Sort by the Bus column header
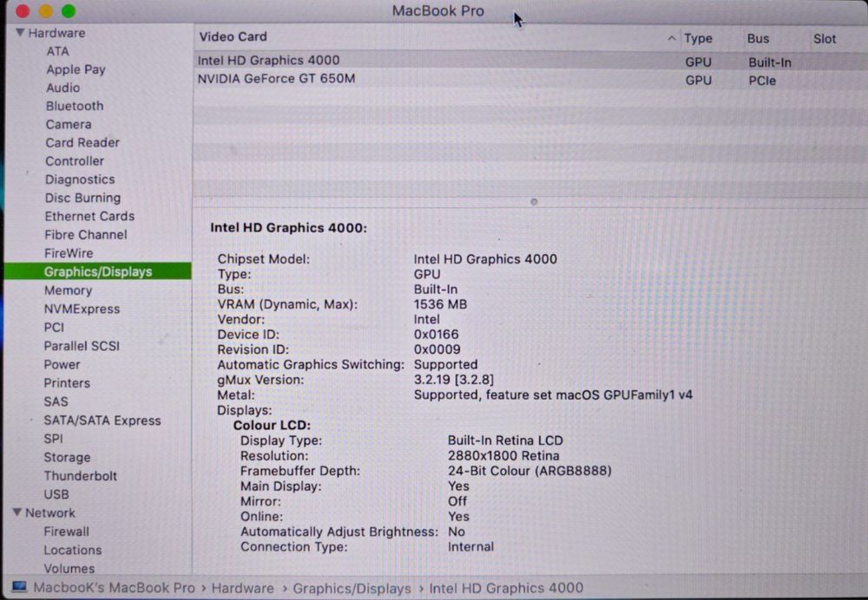This screenshot has width=868, height=600. [758, 39]
